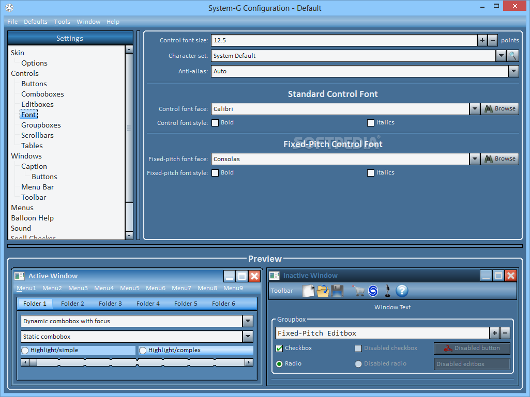Select Balloon Help in the settings tree
This screenshot has height=397, width=530.
click(x=33, y=218)
